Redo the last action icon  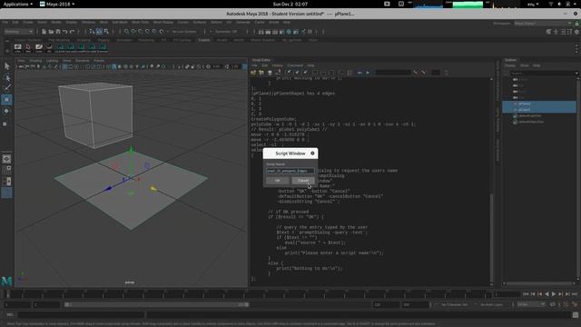[73, 32]
